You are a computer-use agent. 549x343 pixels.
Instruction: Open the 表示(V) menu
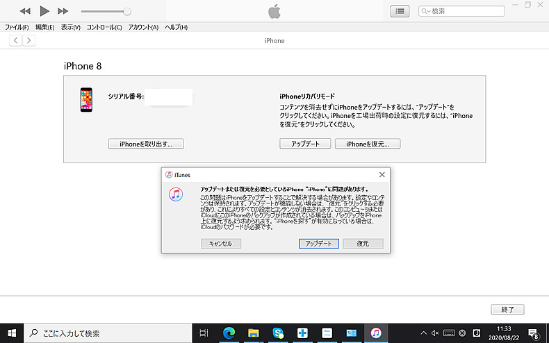click(71, 27)
